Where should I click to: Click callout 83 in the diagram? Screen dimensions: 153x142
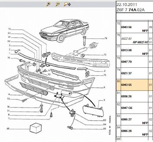(104, 120)
